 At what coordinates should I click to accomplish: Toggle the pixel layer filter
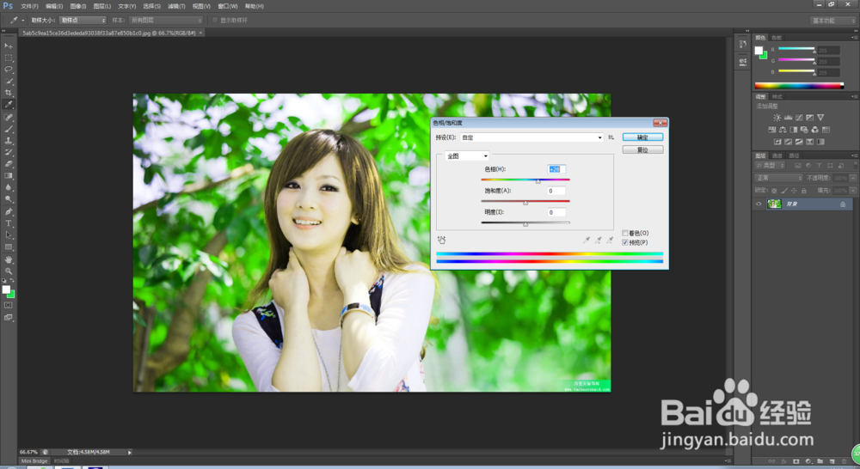[x=797, y=165]
